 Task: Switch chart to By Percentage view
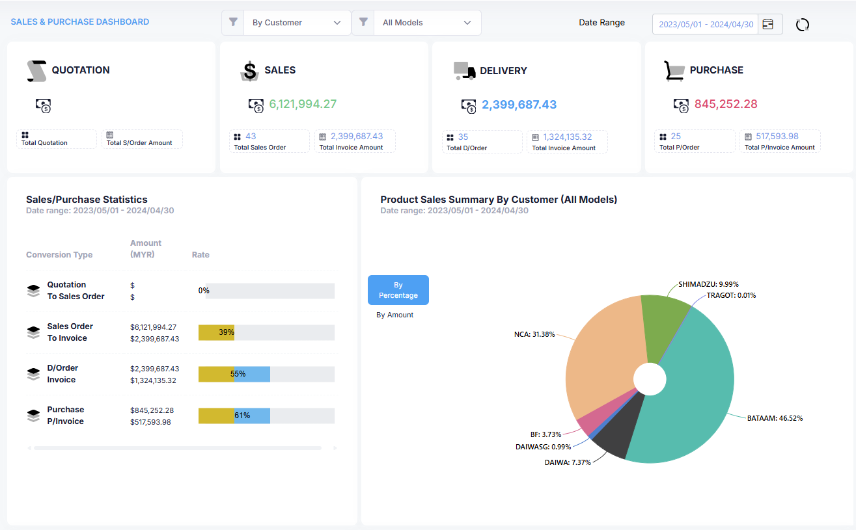(x=398, y=290)
